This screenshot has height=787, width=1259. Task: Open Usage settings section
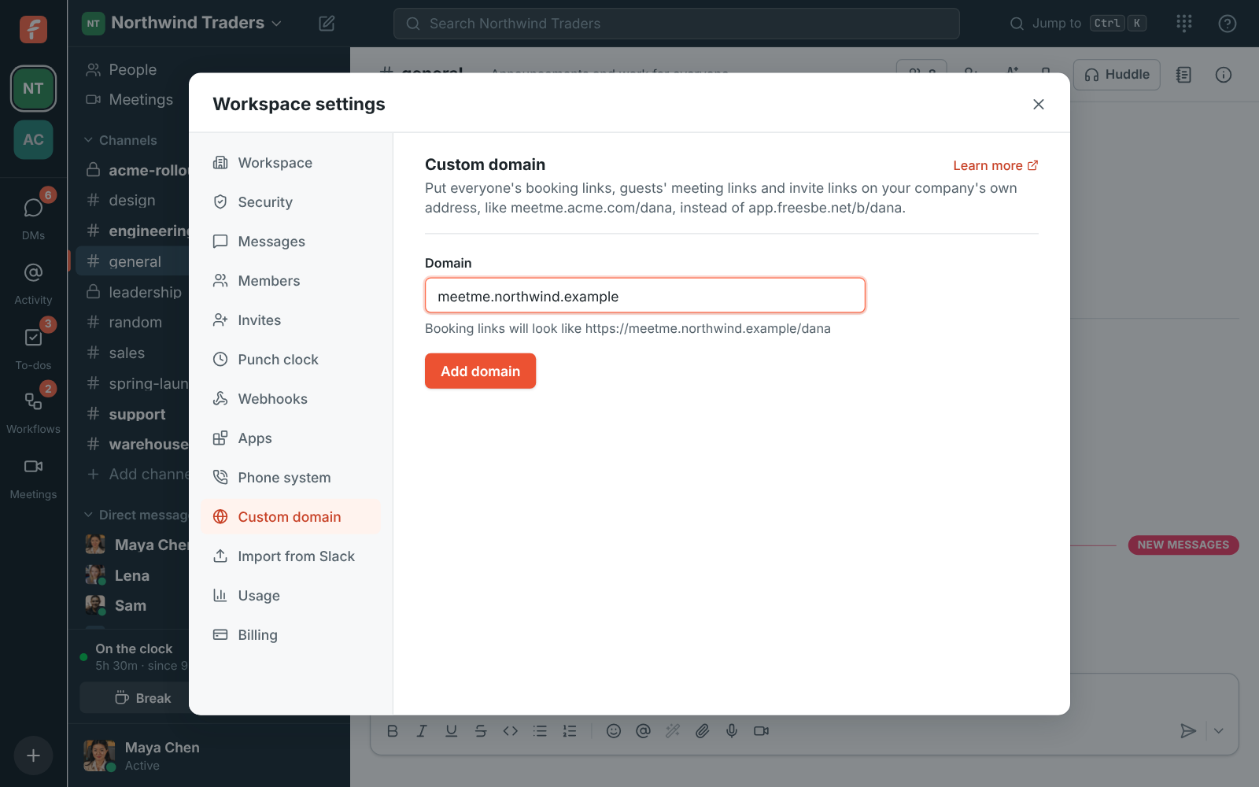click(x=290, y=596)
